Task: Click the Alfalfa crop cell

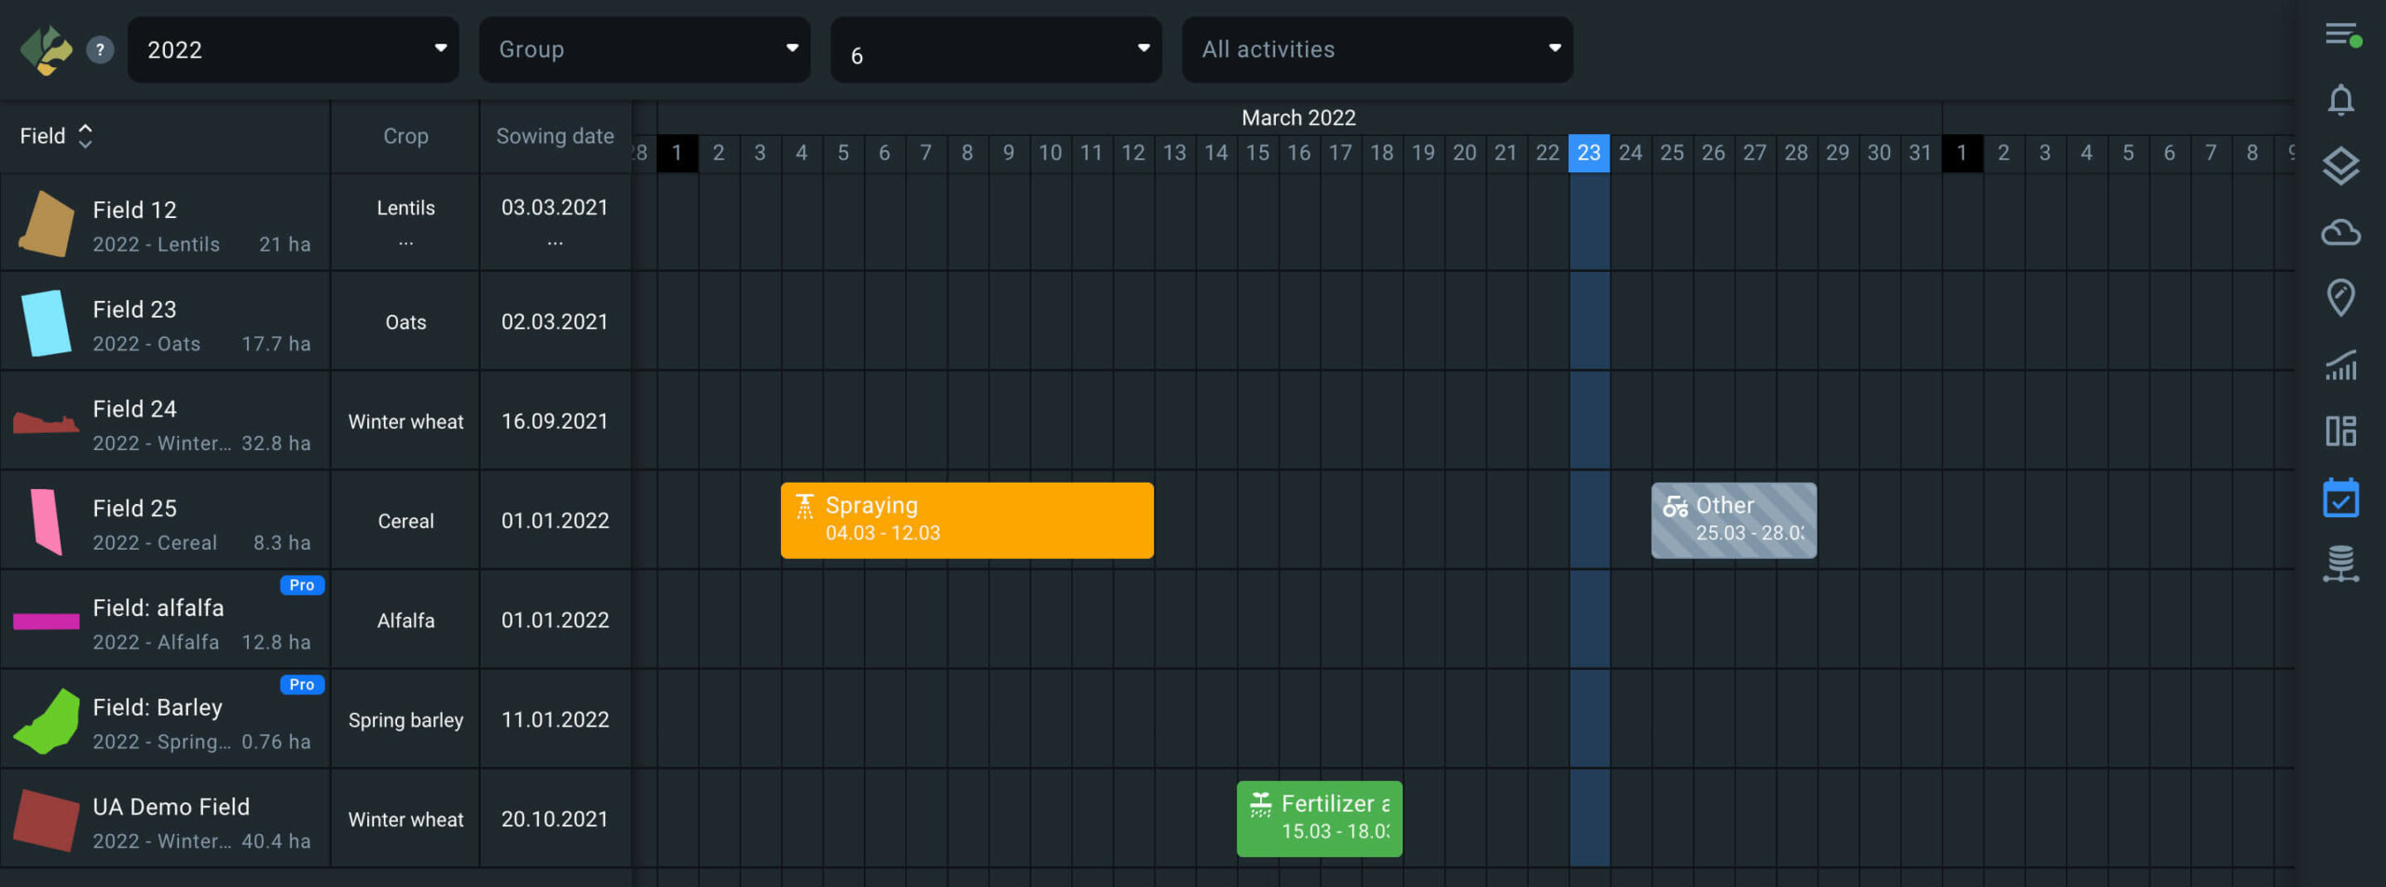Action: [x=405, y=621]
